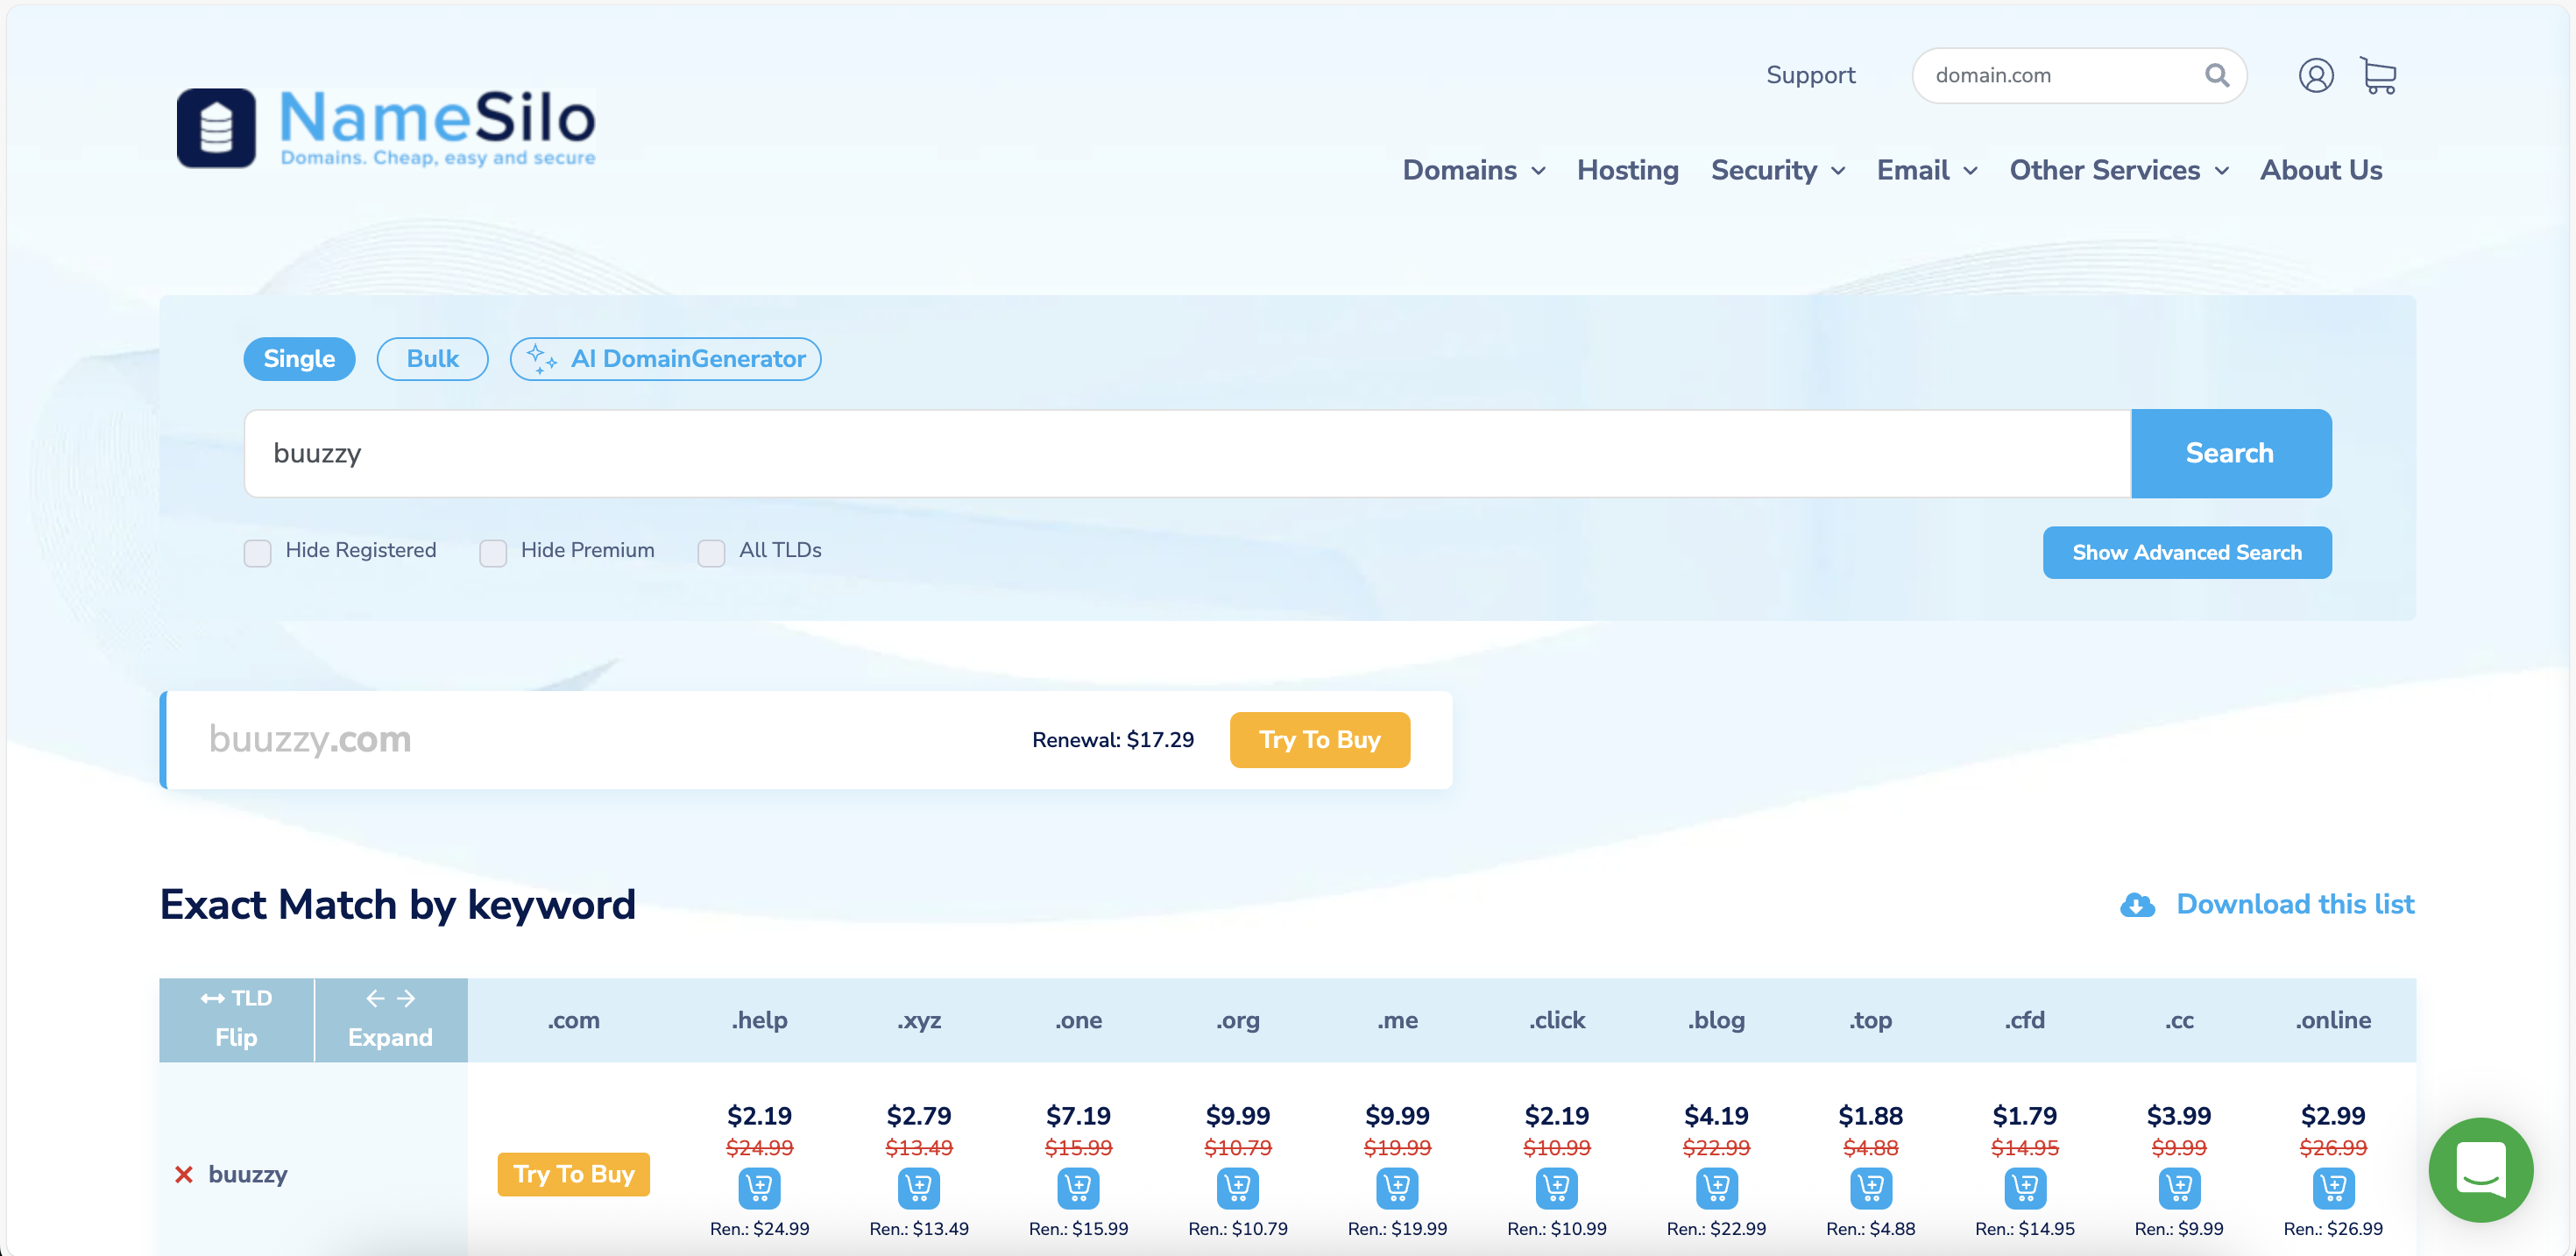
Task: Click the buuzzy row label
Action: coord(247,1174)
